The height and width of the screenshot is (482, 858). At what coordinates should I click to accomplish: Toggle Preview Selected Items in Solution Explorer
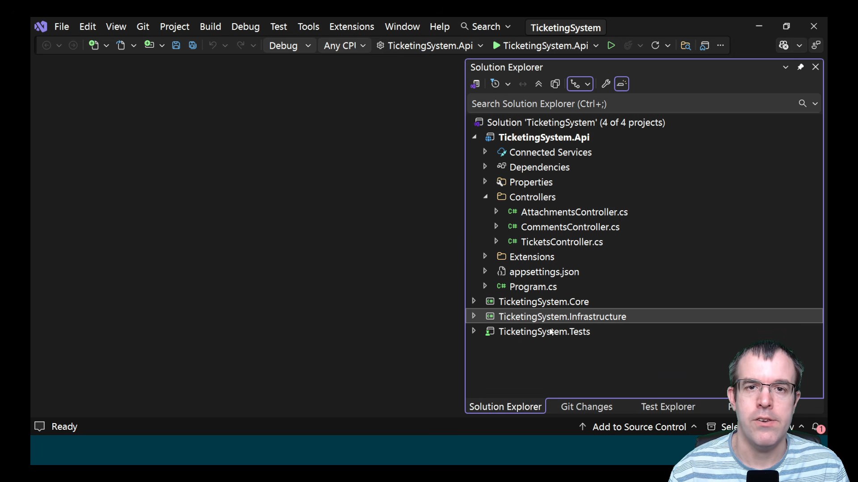[622, 83]
